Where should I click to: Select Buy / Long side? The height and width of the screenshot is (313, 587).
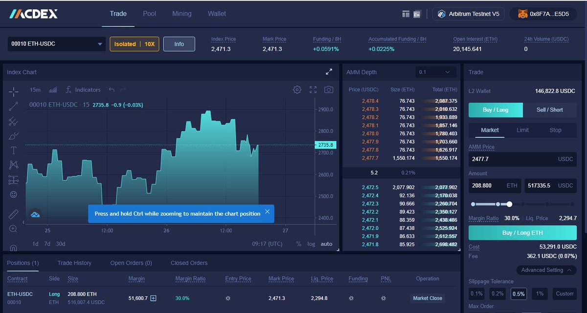click(496, 110)
